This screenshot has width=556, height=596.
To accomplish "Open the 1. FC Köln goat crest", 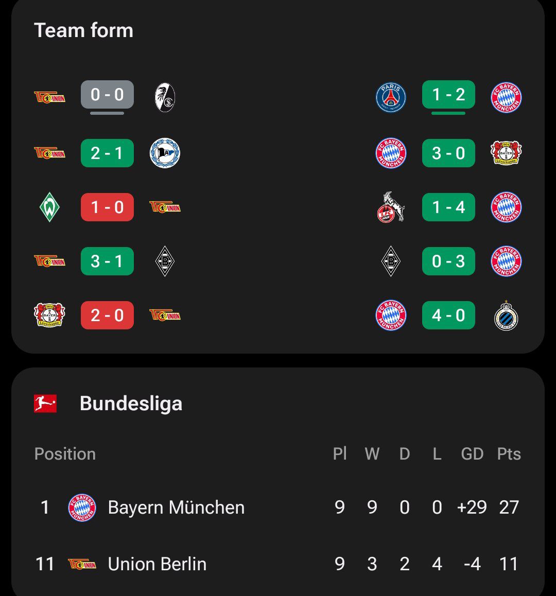I will click(391, 207).
